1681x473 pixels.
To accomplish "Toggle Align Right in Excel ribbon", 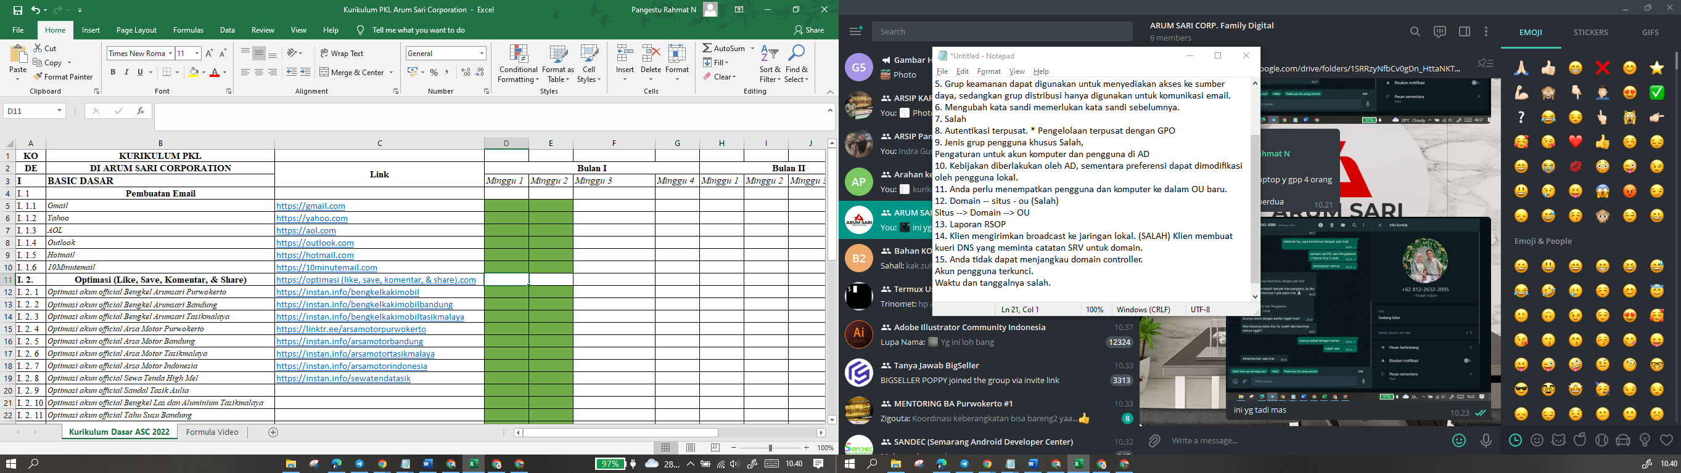I will pos(273,72).
